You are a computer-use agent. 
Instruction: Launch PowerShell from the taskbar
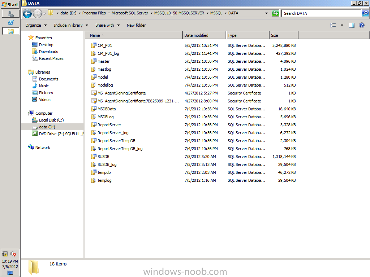tap(10, 22)
